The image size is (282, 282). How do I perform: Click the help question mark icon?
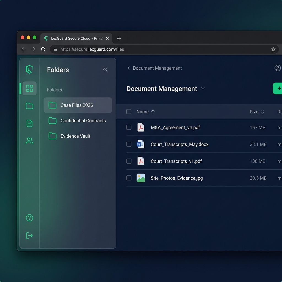(x=29, y=218)
